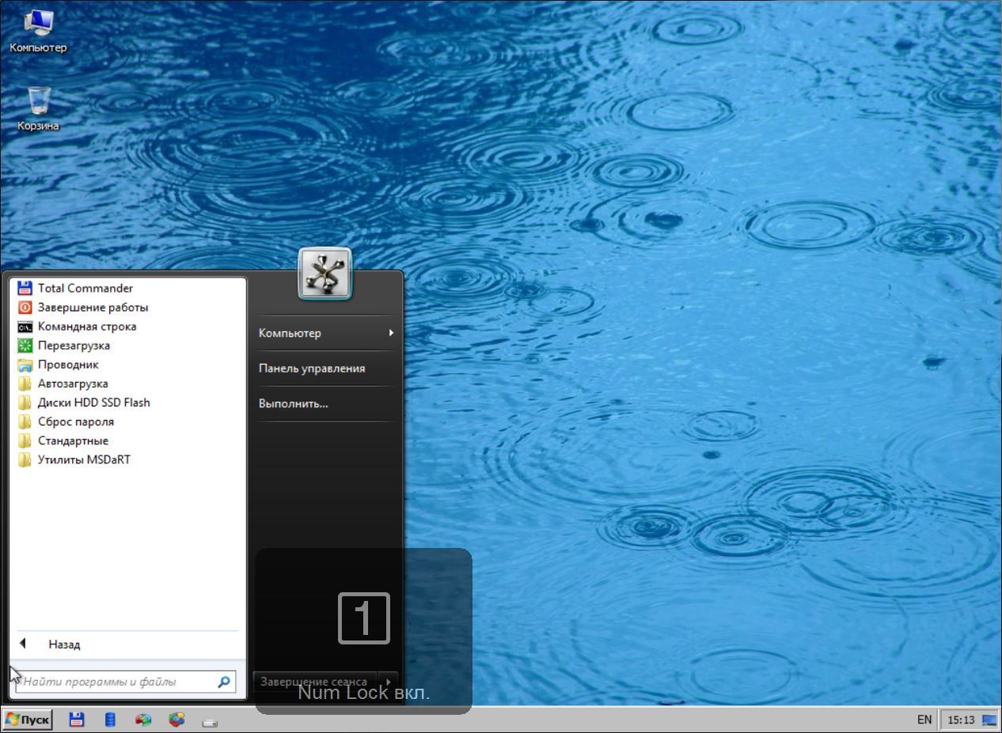Launch the blue floppy disk taskbar icon

[77, 720]
